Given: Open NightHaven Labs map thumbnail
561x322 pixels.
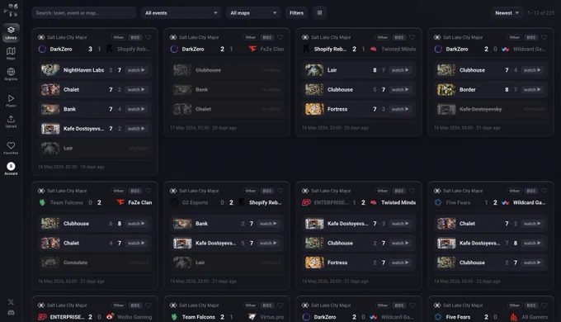Looking at the screenshot, I should [50, 70].
